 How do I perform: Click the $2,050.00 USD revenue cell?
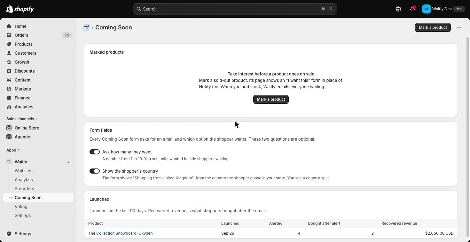click(439, 233)
